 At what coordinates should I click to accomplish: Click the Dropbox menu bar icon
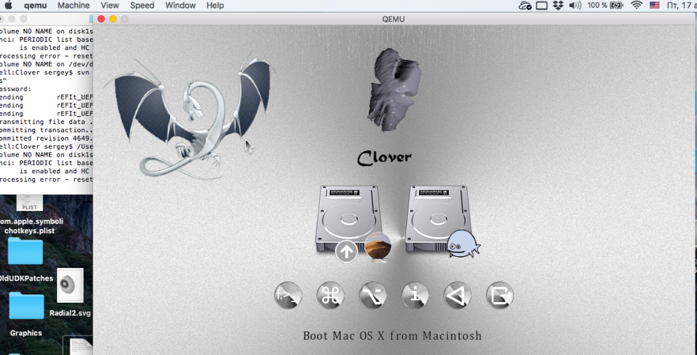[558, 6]
